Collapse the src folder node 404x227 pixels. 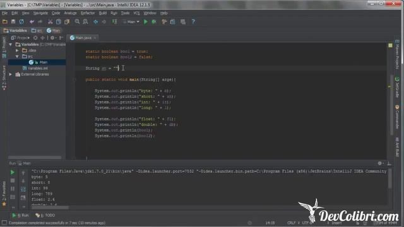(17, 56)
